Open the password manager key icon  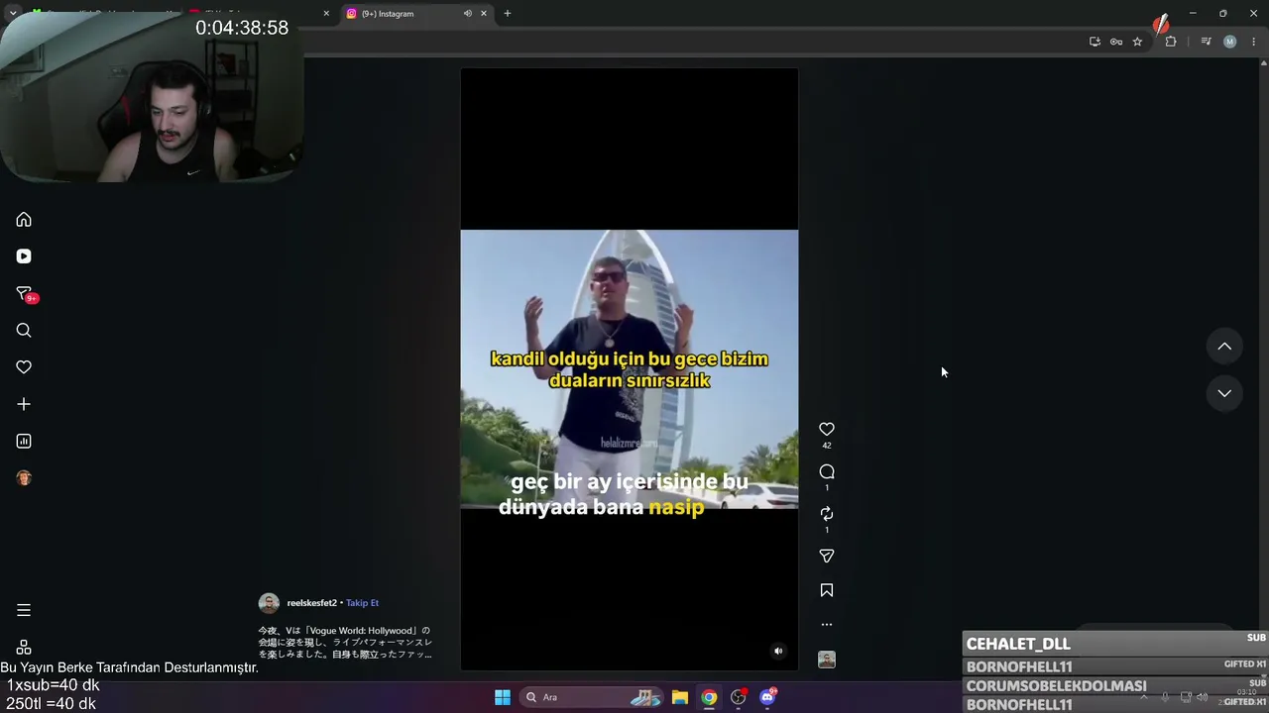[1116, 42]
